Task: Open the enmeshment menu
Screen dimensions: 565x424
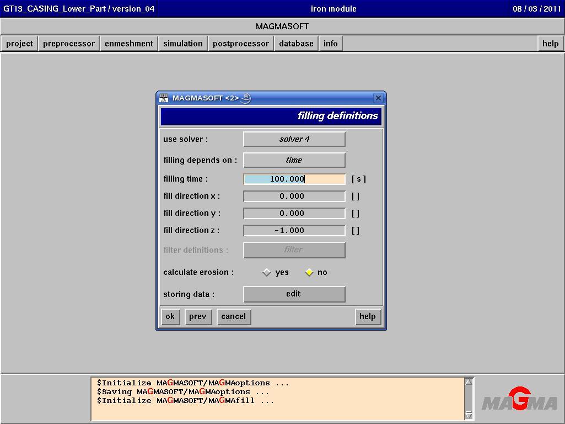Action: 129,44
